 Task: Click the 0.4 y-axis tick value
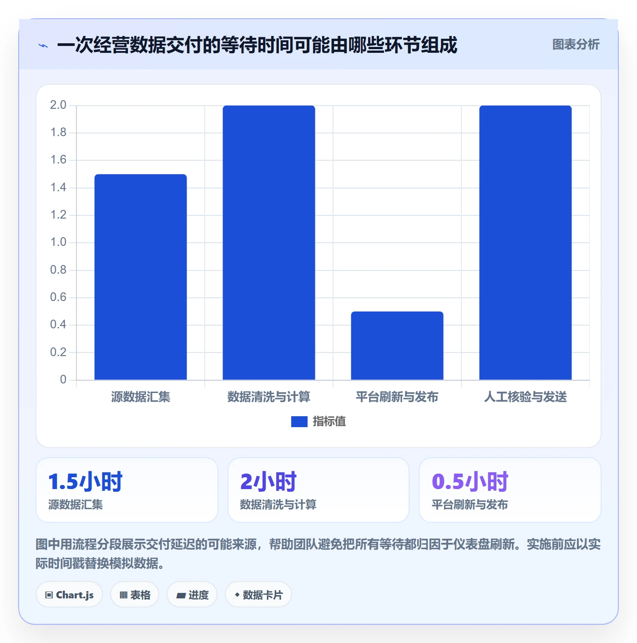[58, 325]
